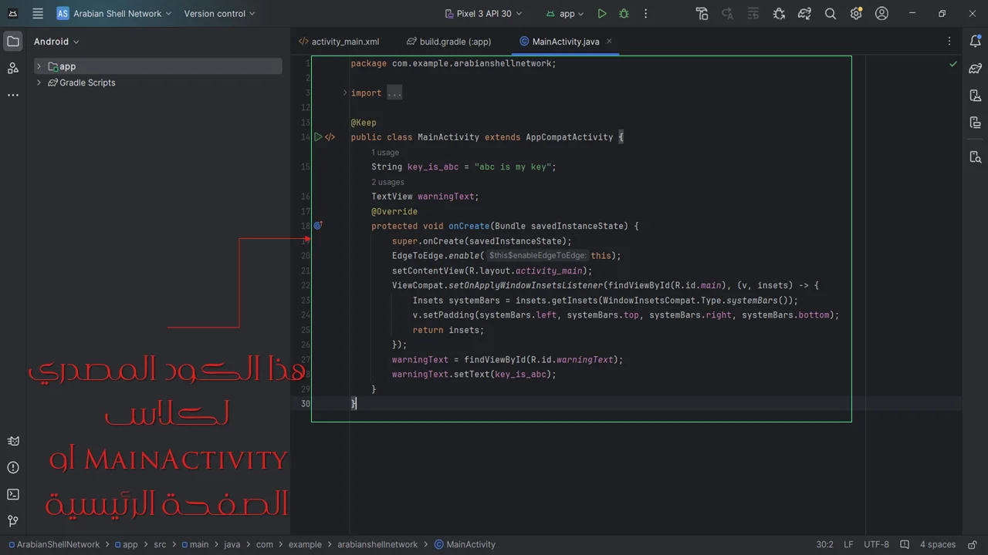988x555 pixels.
Task: Open line:column 30:2 go-to-line widget
Action: point(824,544)
